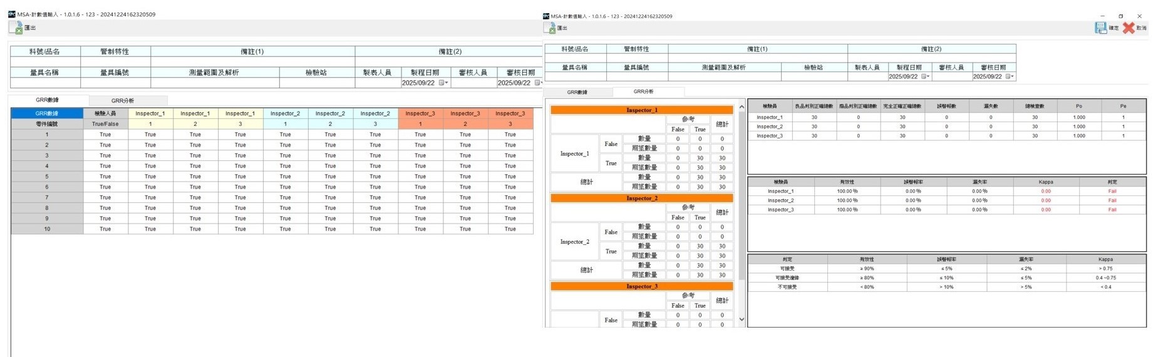1163x357 pixels.
Task: Click the 匯出 export icon in right window
Action: (550, 28)
